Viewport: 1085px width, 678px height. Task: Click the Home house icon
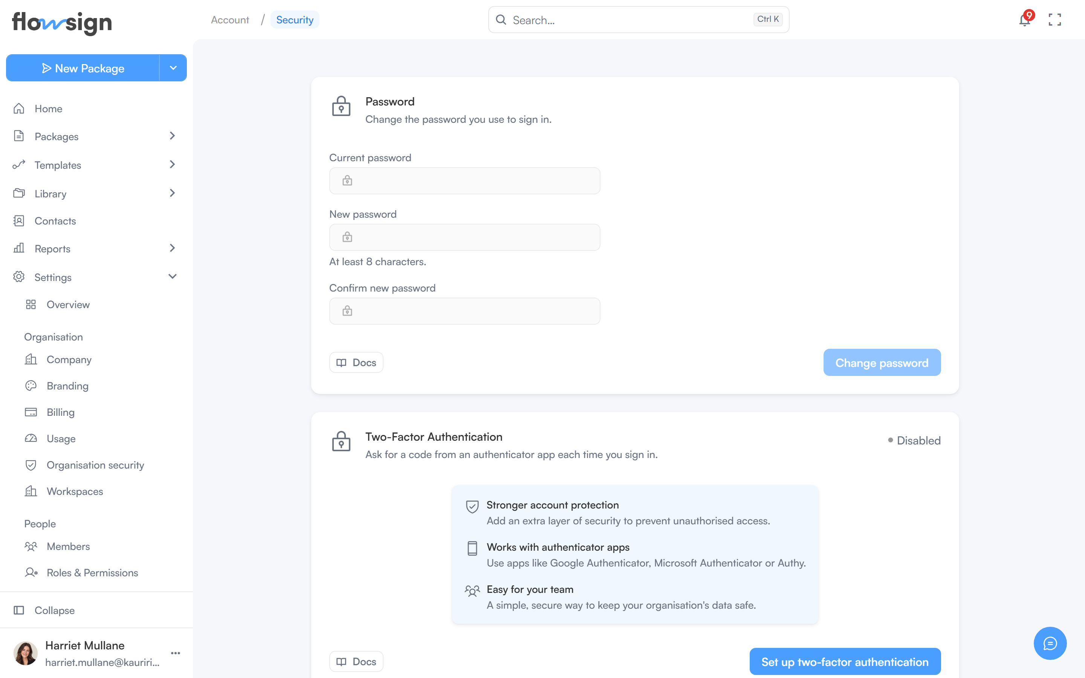click(x=19, y=108)
